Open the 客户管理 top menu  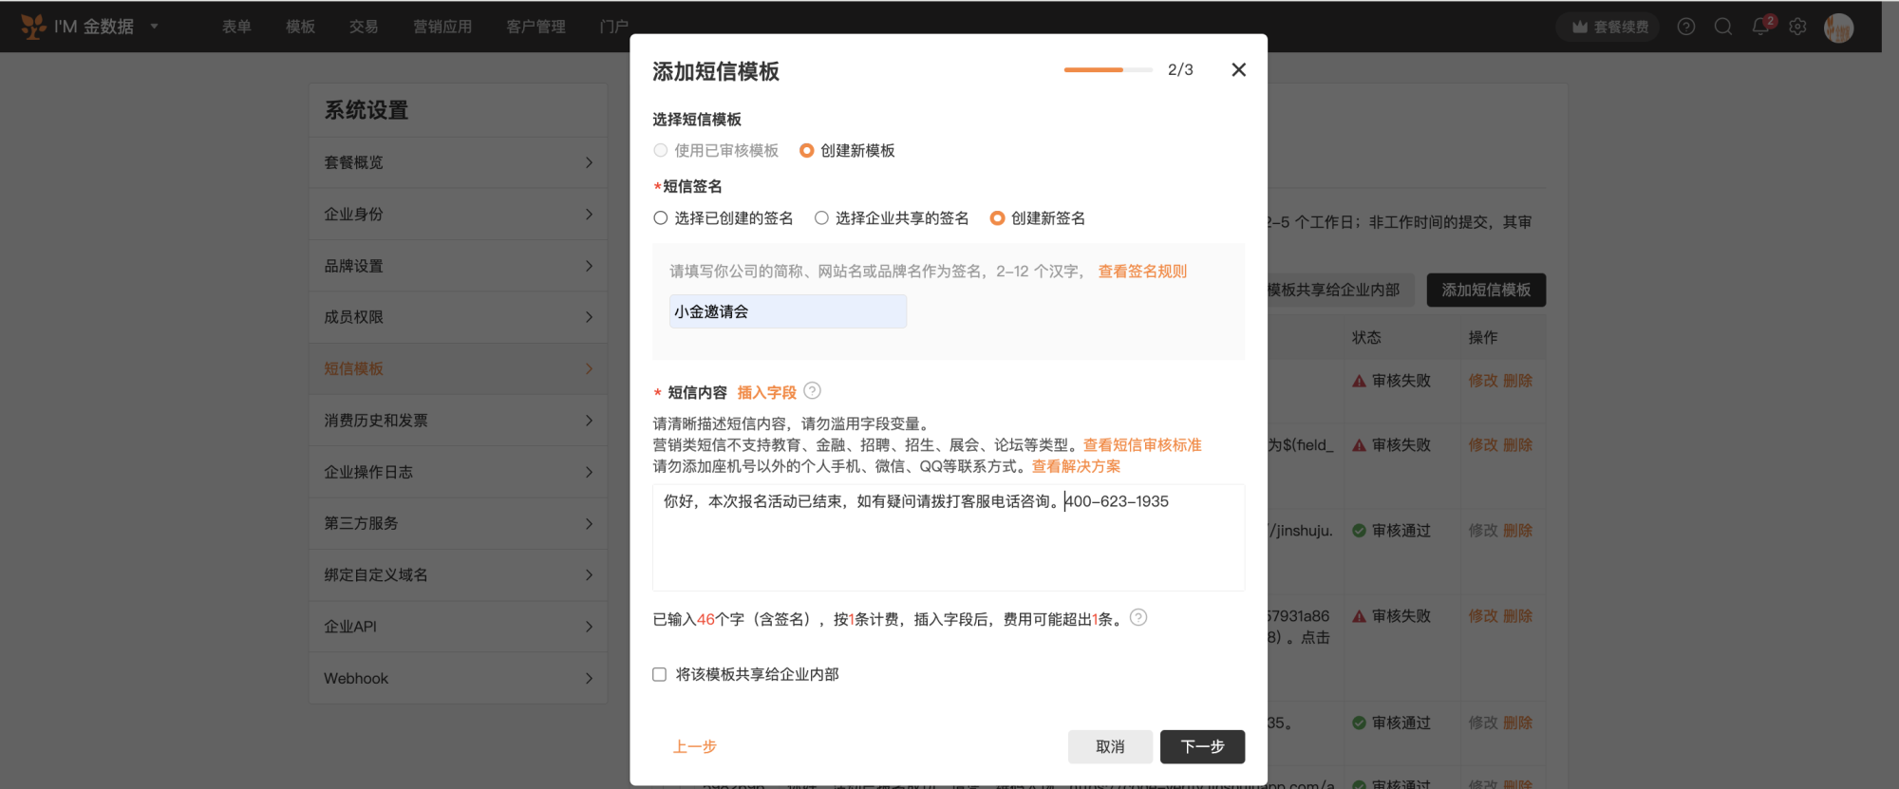coord(536,27)
